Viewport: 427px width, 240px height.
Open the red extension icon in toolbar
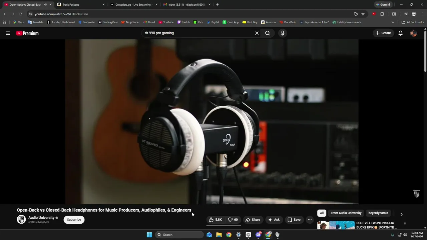point(374,14)
